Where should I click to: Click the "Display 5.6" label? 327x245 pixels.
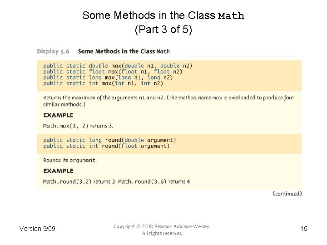coord(53,51)
